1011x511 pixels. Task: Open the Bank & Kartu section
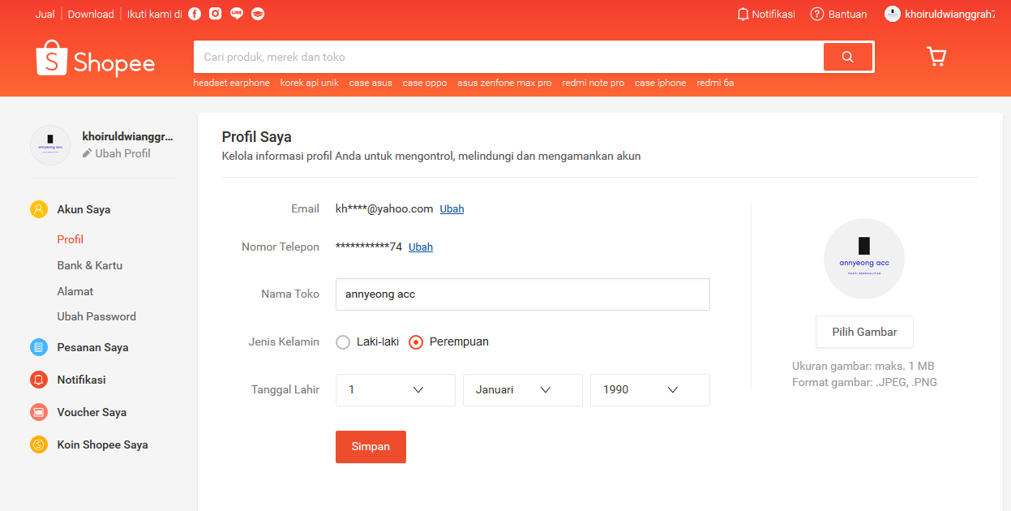pyautogui.click(x=89, y=265)
